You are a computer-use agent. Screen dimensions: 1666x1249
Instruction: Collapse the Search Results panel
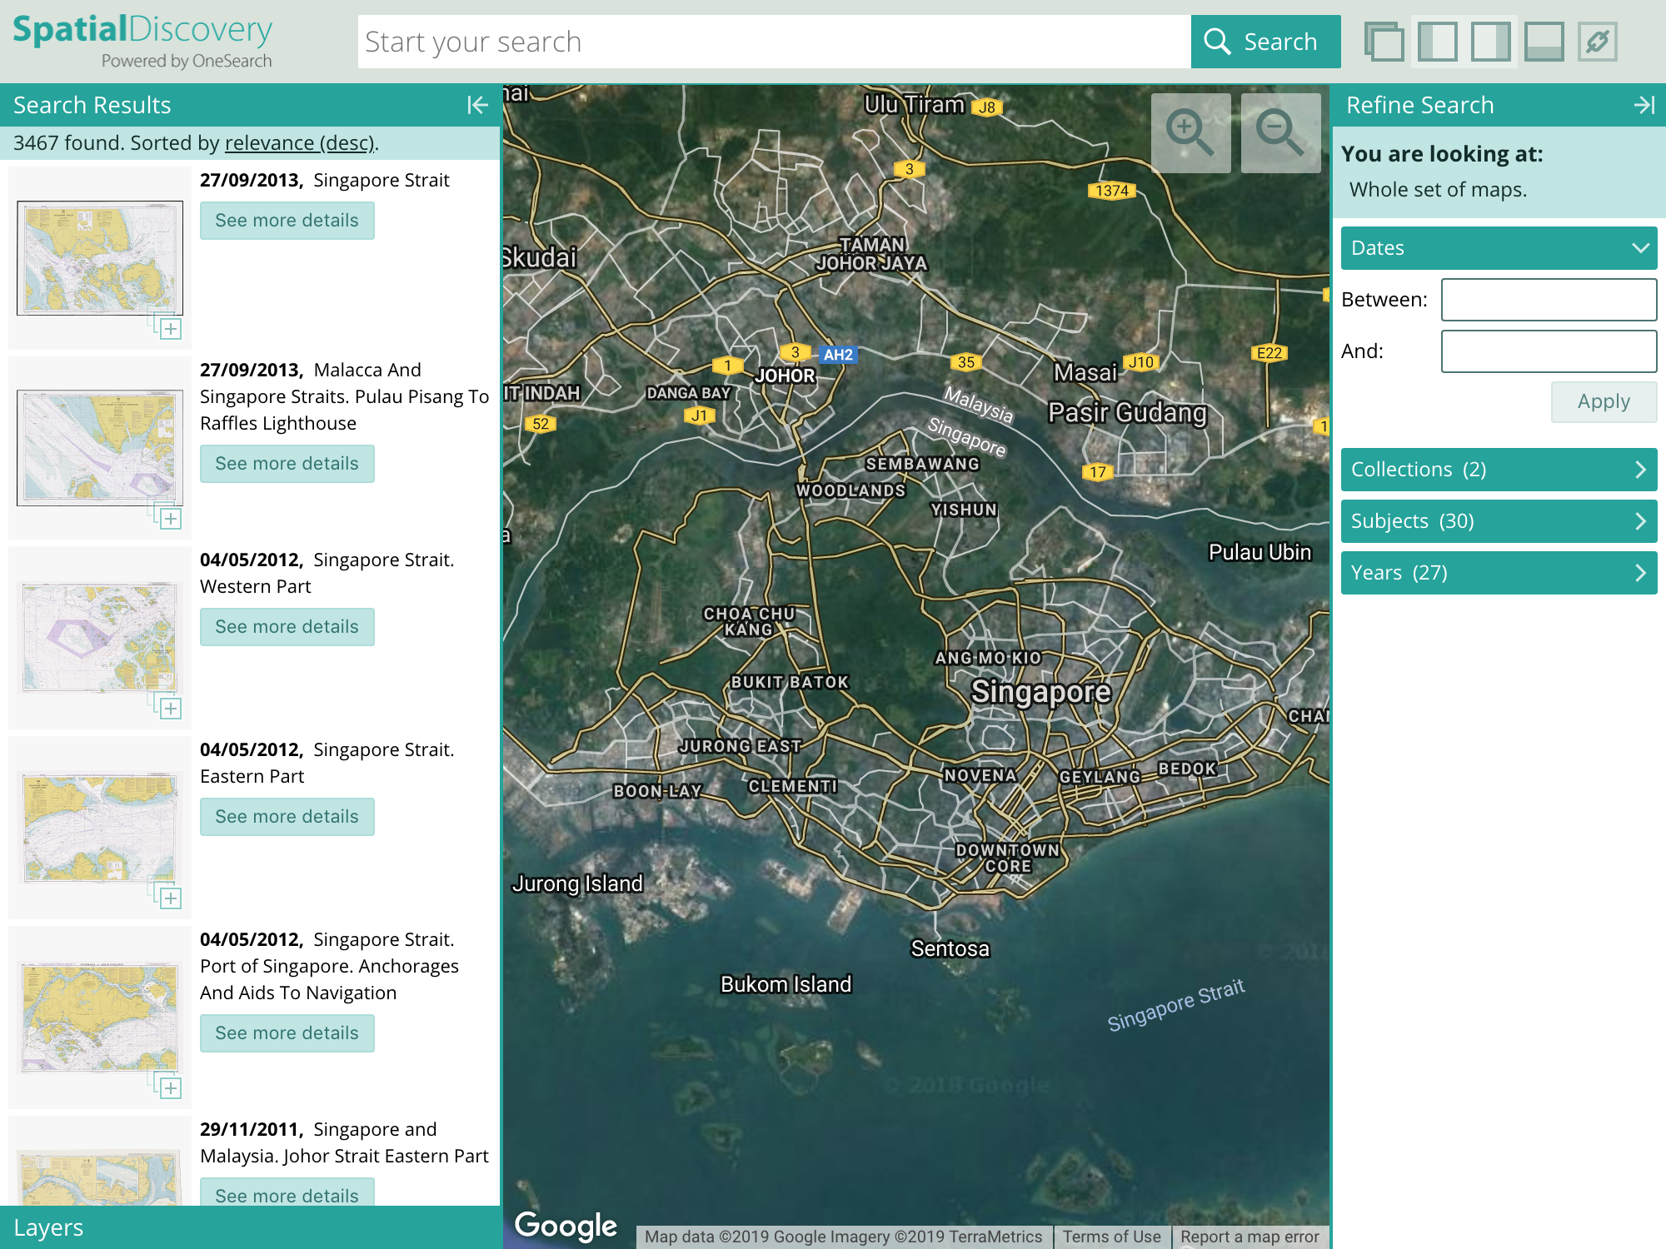[x=476, y=105]
